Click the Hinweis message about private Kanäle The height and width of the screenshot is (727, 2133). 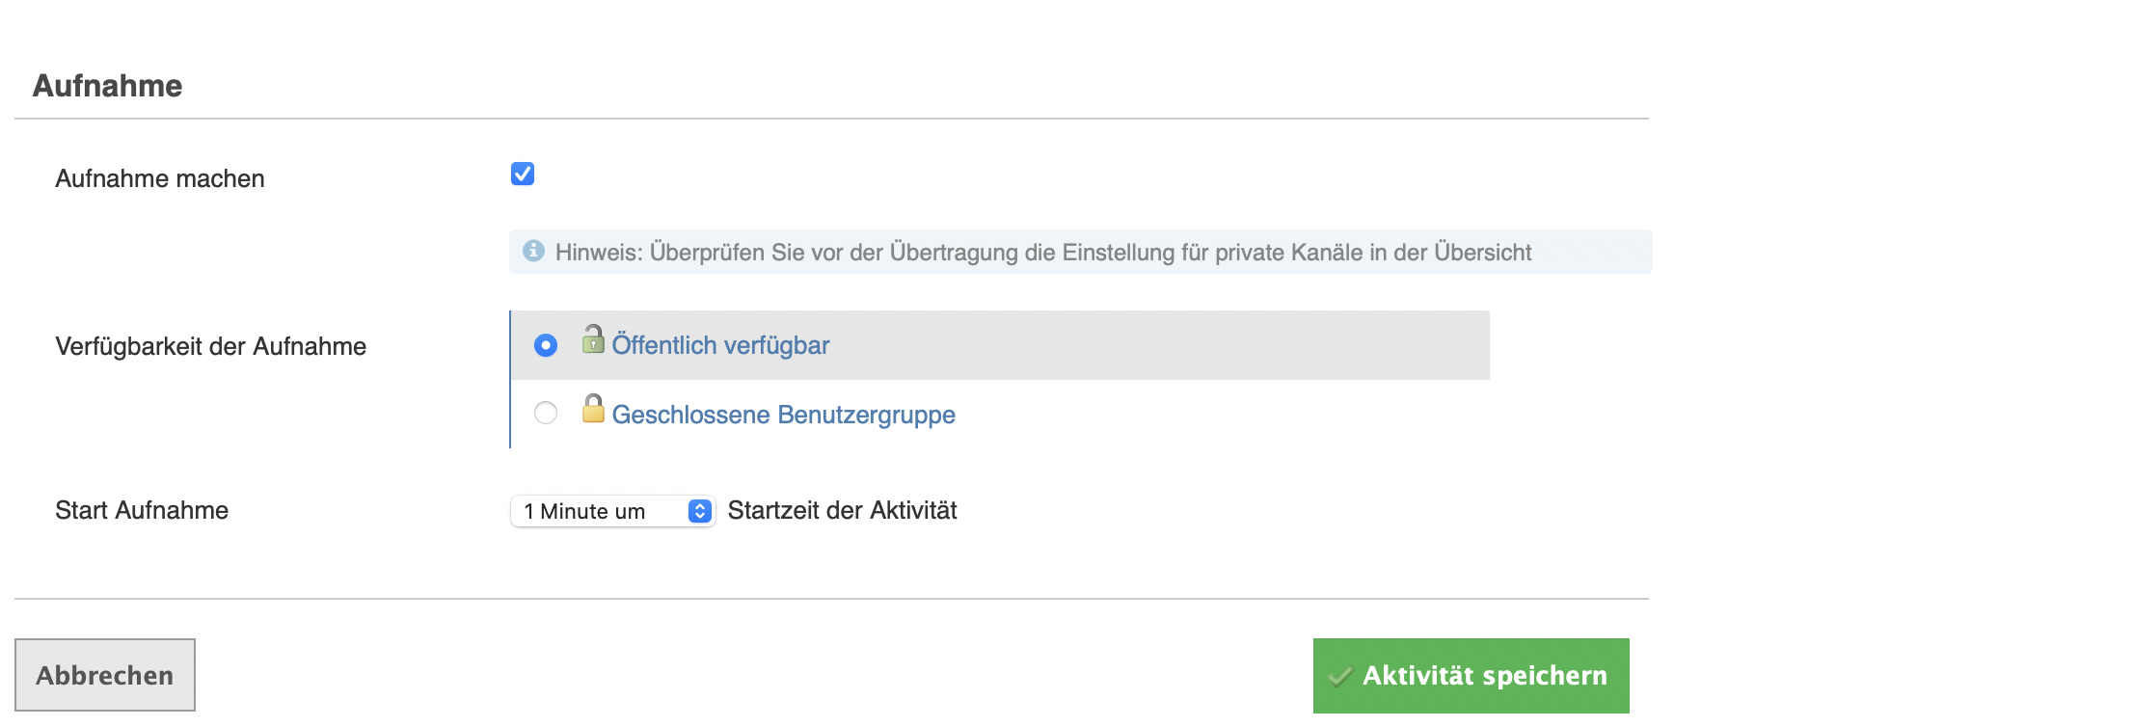point(1042,253)
